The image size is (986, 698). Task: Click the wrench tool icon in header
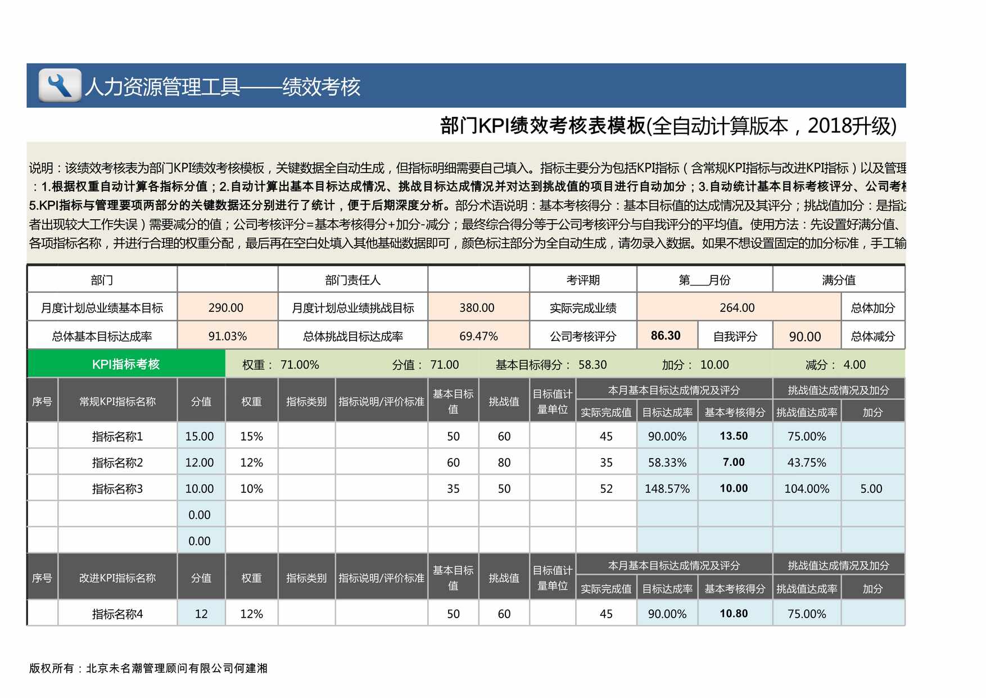[60, 85]
